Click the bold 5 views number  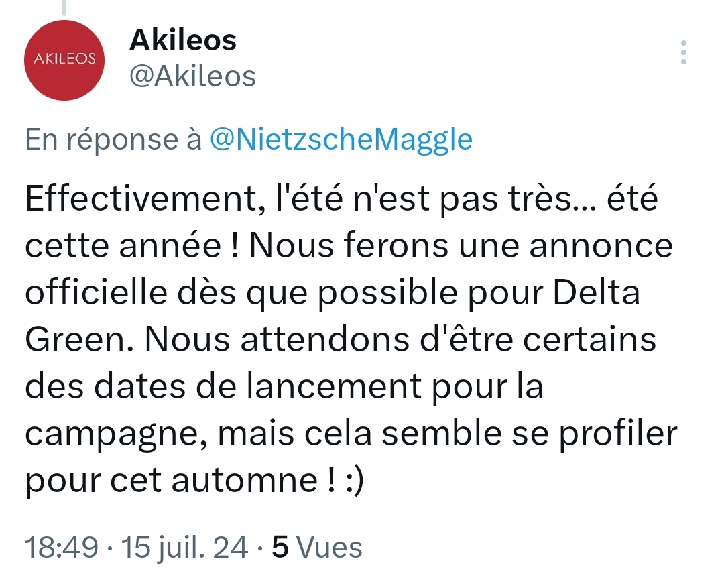tap(280, 548)
